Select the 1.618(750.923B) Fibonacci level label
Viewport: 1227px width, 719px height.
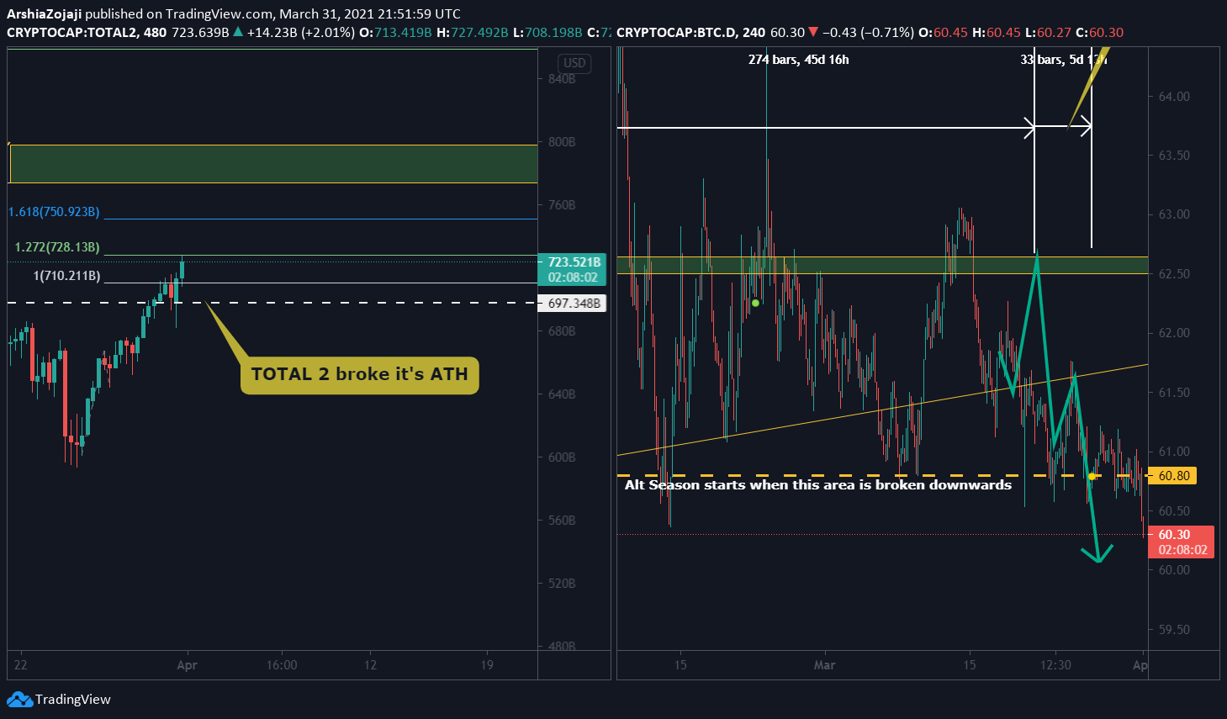coord(54,212)
